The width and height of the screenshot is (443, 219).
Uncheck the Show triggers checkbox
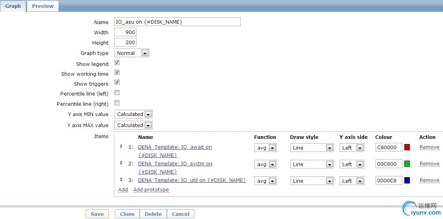(117, 82)
